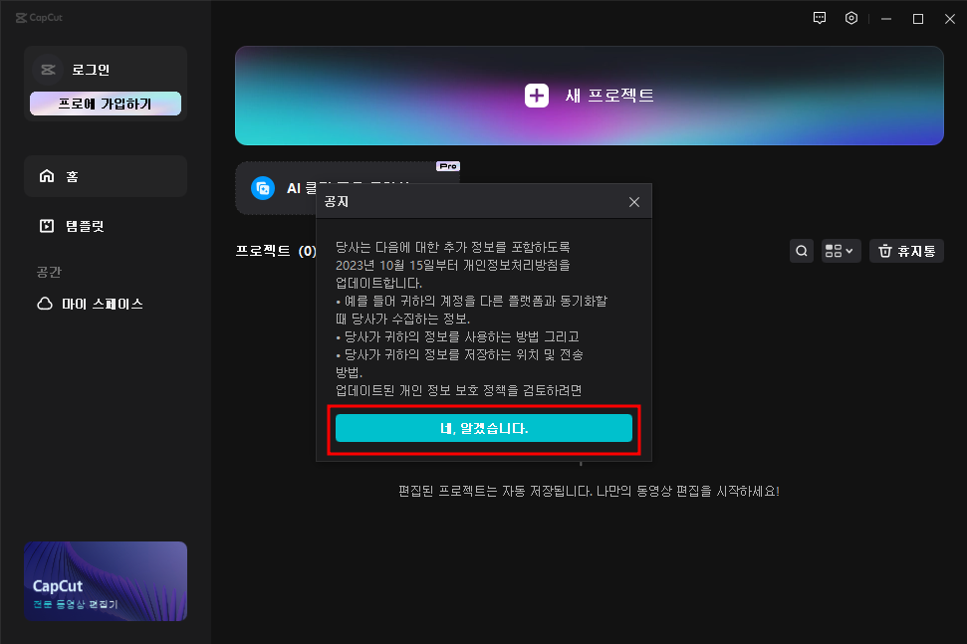Click the feedback message icon in titlebar
Image resolution: width=967 pixels, height=644 pixels.
pyautogui.click(x=819, y=18)
